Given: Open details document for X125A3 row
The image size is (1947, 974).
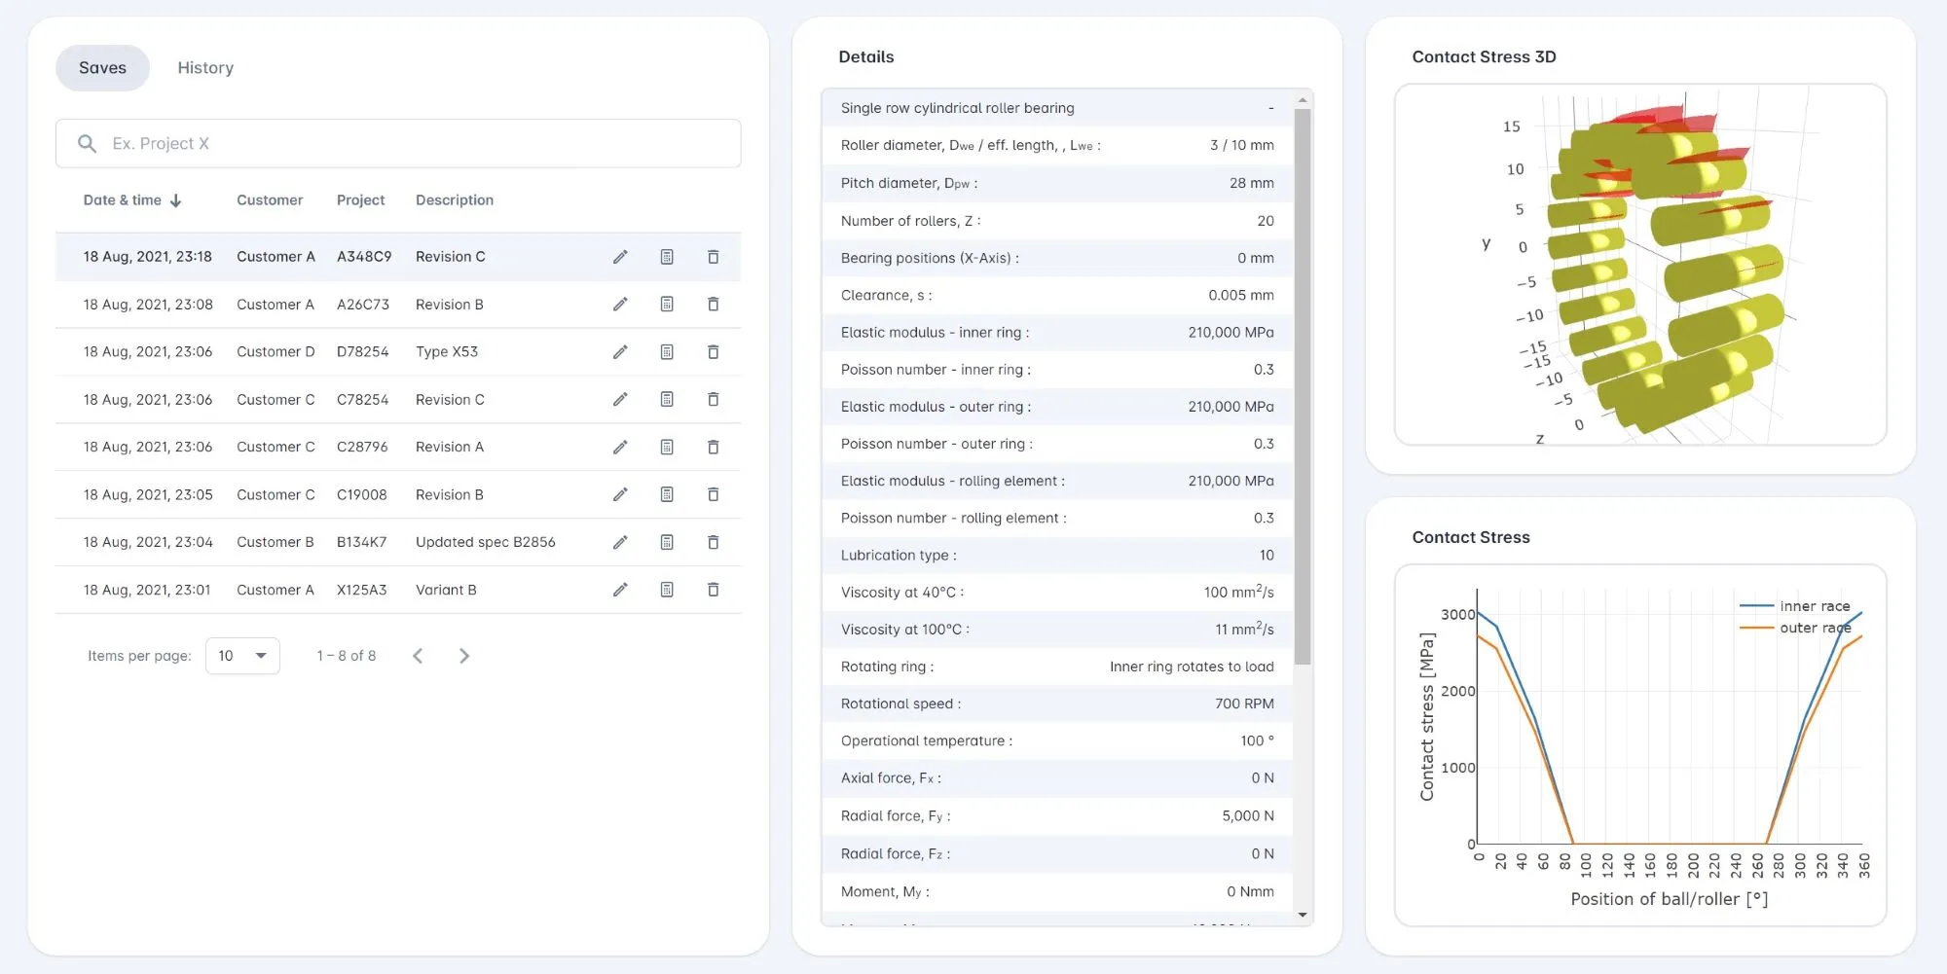Looking at the screenshot, I should point(667,590).
